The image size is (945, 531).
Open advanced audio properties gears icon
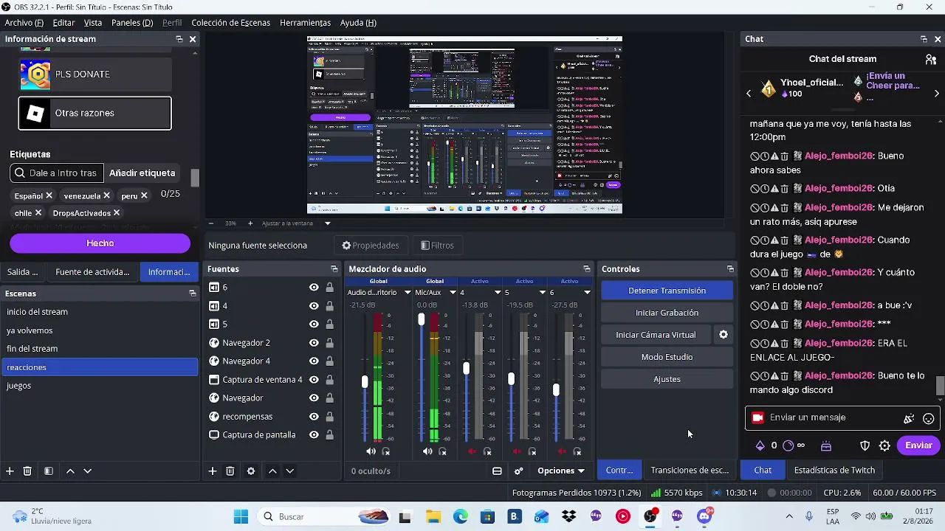coord(519,471)
